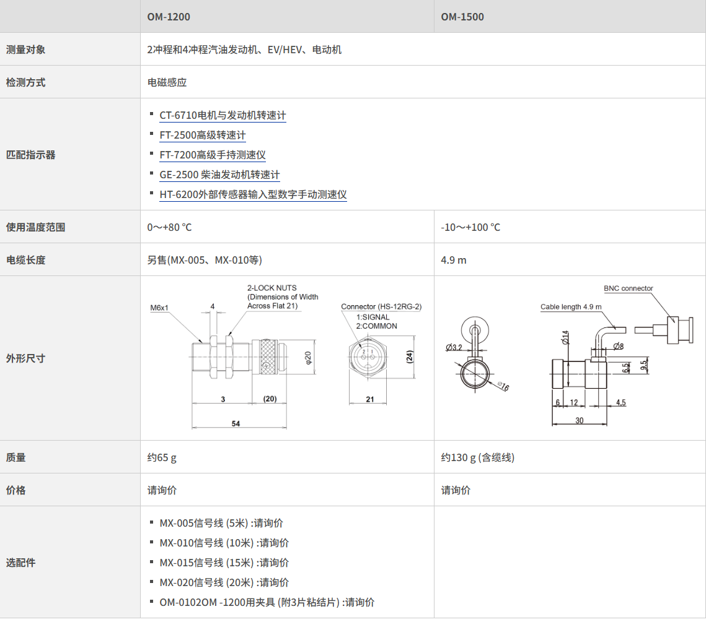Click the 4.9 m cable length value
706x635 pixels.
pos(453,260)
